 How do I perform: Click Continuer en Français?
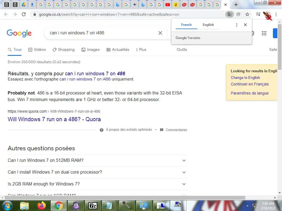[250, 84]
